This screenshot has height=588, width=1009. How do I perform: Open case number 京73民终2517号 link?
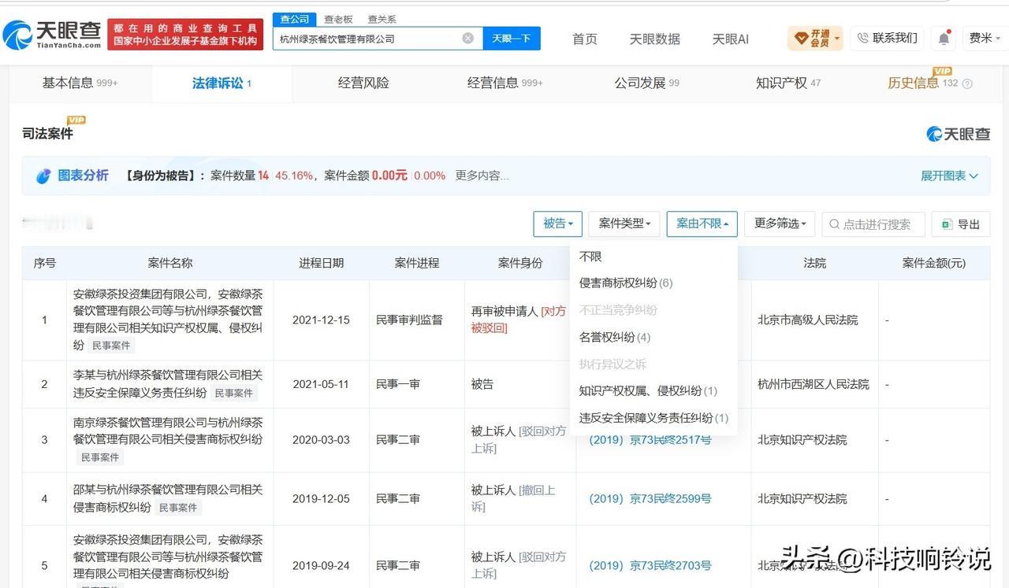(650, 440)
